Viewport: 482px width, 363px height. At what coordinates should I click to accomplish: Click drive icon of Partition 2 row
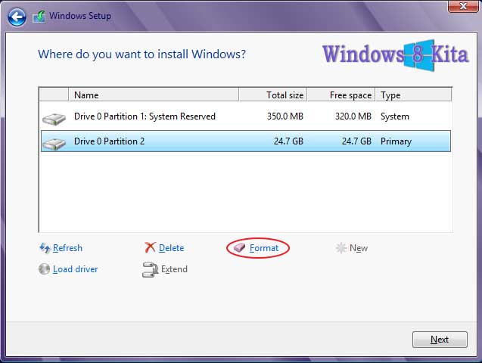tap(54, 144)
